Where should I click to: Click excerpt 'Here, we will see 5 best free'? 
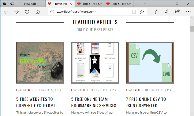pyautogui.click(x=92, y=113)
